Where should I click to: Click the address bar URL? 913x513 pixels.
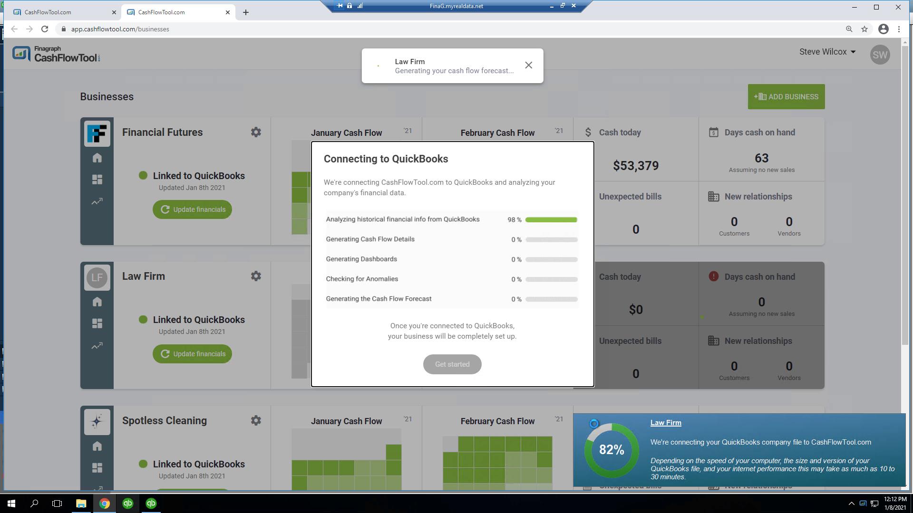tap(120, 29)
